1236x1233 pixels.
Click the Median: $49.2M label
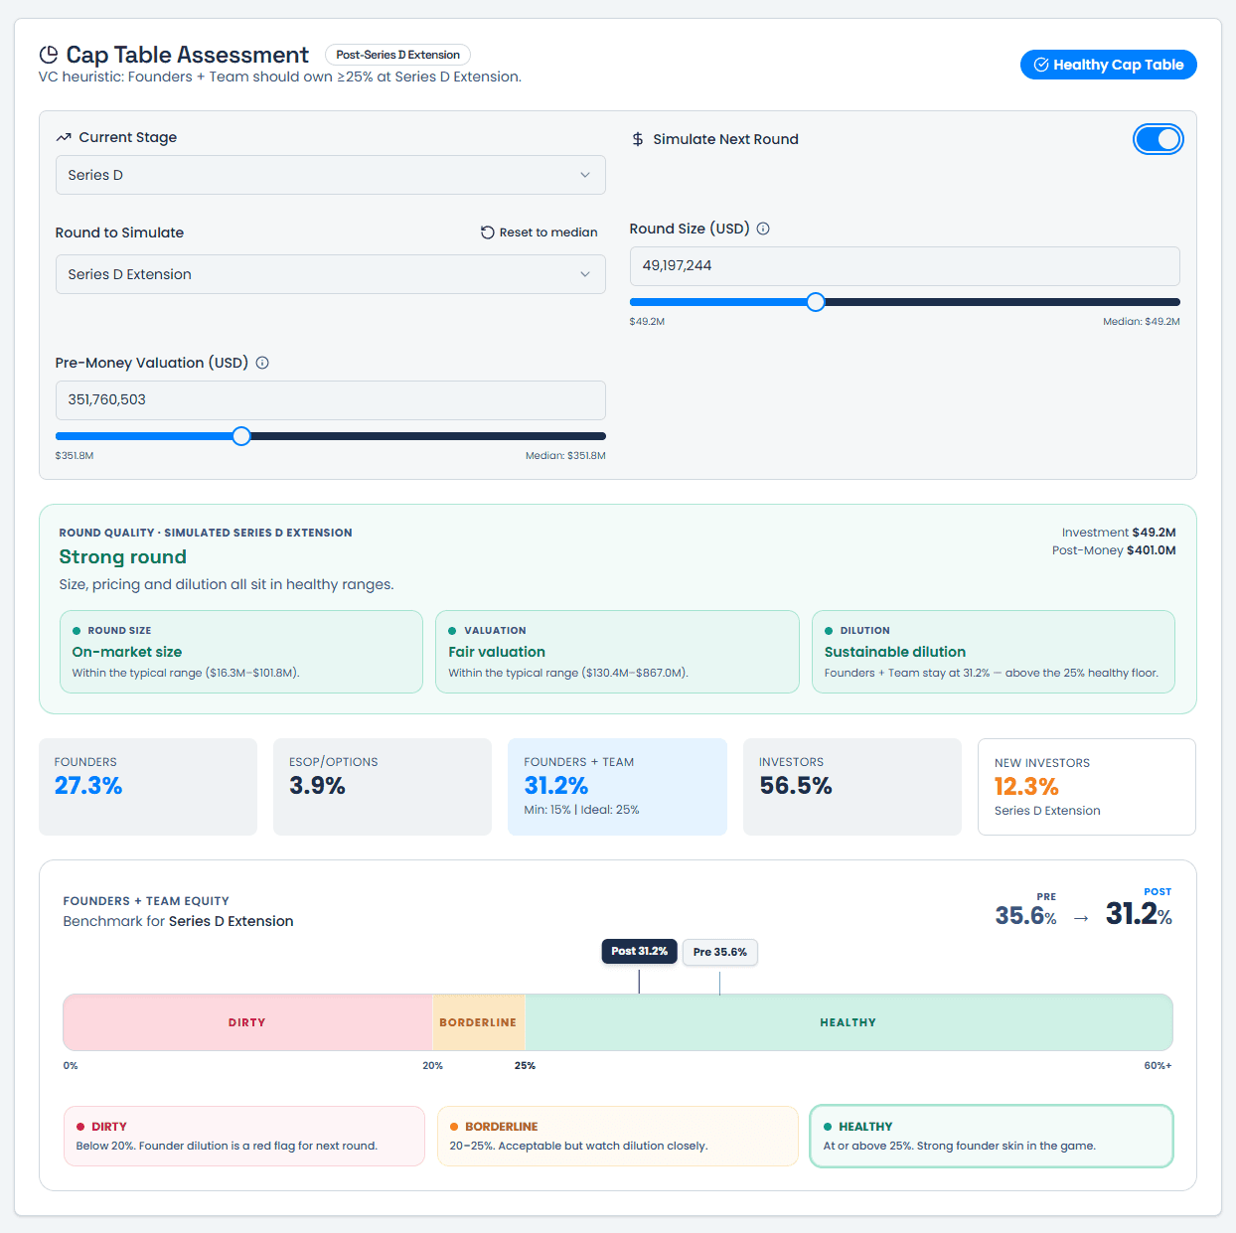pyautogui.click(x=1142, y=322)
